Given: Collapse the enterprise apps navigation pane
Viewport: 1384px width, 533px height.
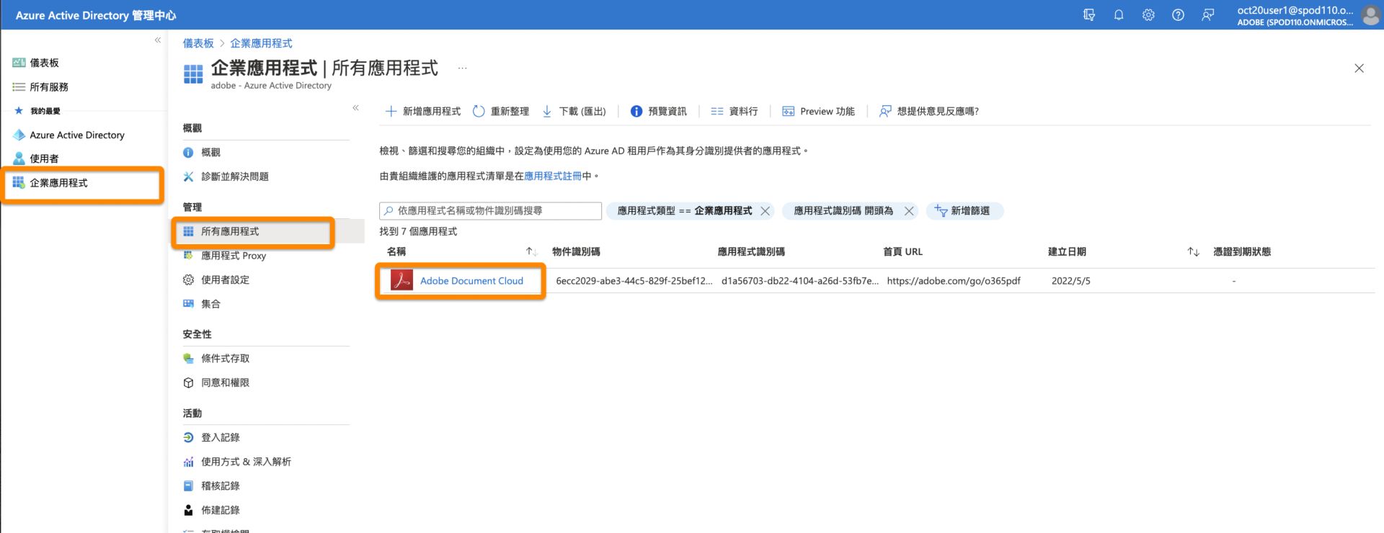Looking at the screenshot, I should pyautogui.click(x=355, y=108).
